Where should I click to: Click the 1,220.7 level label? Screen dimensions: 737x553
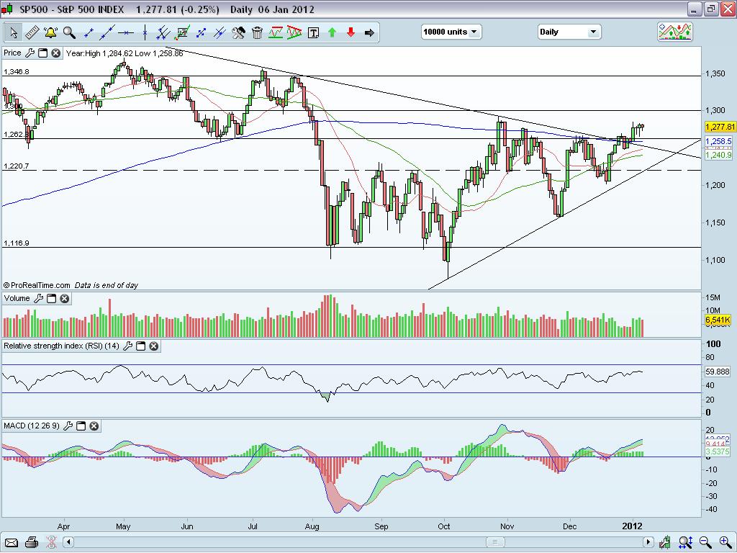(17, 166)
